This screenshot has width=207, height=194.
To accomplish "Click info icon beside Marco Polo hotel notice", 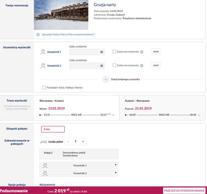I will tap(38, 35).
